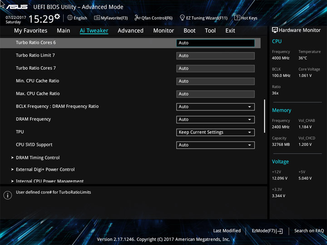The height and width of the screenshot is (245, 327).
Task: Switch to the Main tab
Action: coord(64,31)
